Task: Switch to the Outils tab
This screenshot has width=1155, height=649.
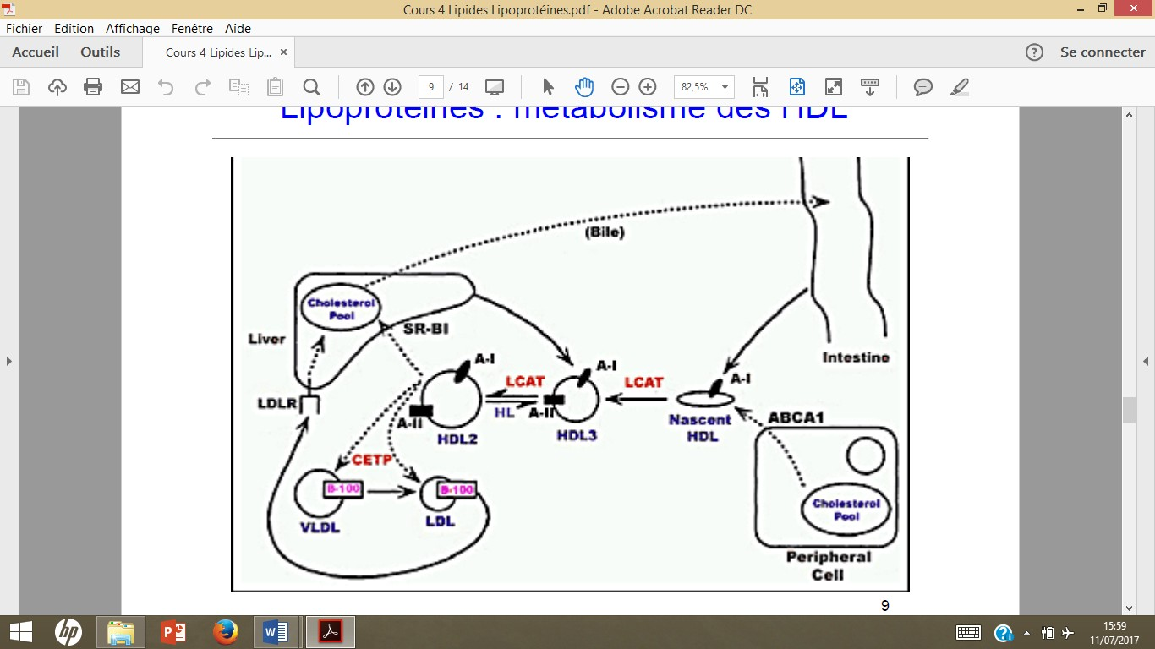Action: [x=101, y=52]
